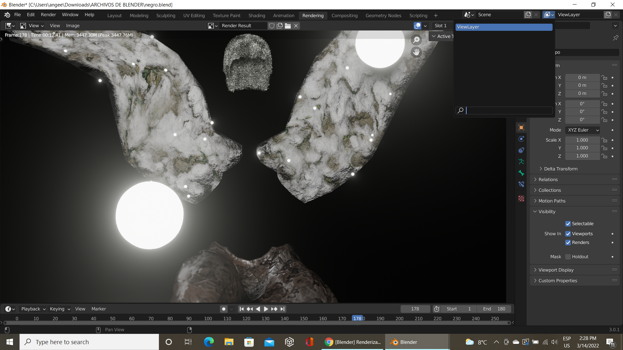Click the fake user shield icon
This screenshot has width=623, height=350.
coord(272,26)
